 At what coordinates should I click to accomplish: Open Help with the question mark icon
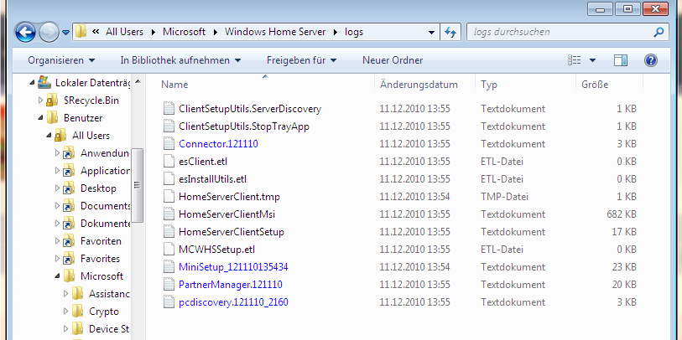point(651,60)
